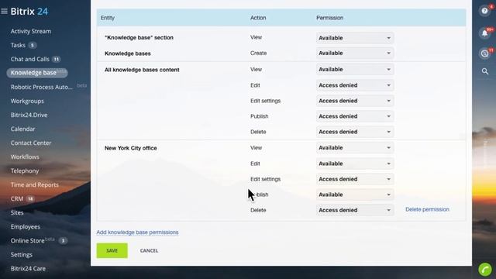This screenshot has width=496, height=279.
Task: Click the Permission column header
Action: click(329, 18)
